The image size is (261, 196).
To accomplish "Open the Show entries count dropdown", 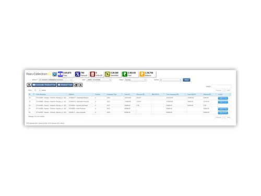I will coord(37,90).
